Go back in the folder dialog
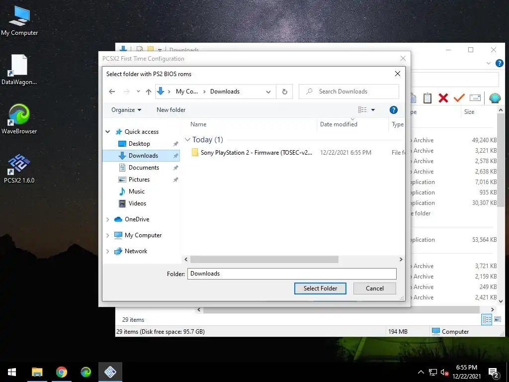The image size is (509, 382). point(112,92)
